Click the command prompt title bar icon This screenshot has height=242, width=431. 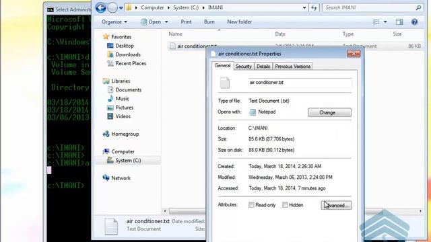tap(50, 10)
